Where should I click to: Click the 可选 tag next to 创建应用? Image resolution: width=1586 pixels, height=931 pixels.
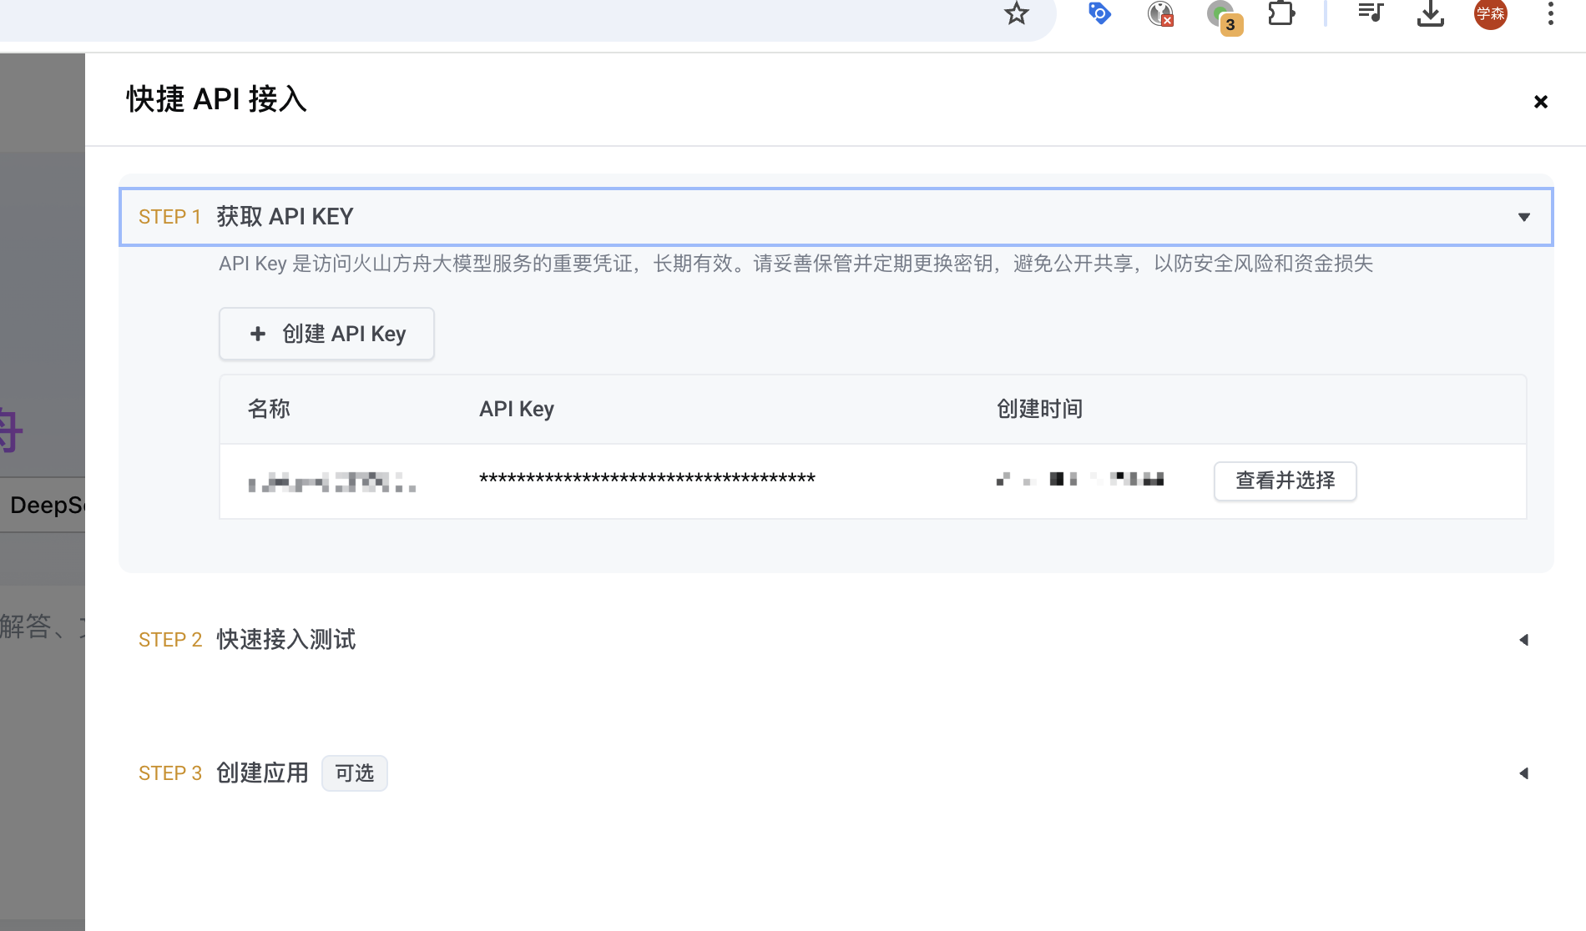354,773
